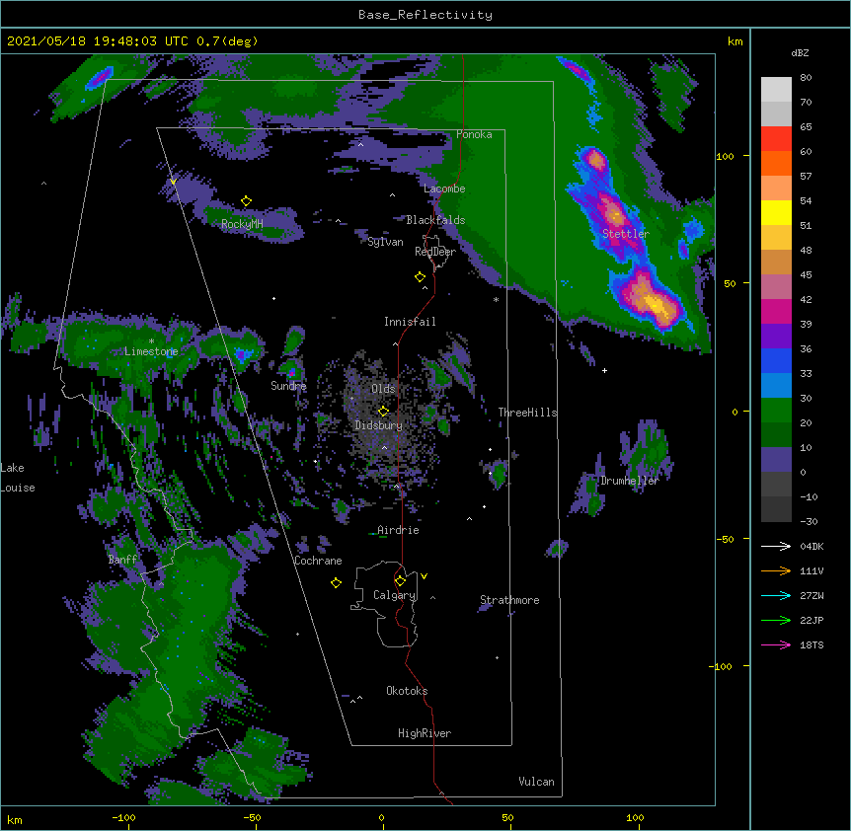The height and width of the screenshot is (831, 851).
Task: Click the Ponoka label
Action: (x=474, y=134)
